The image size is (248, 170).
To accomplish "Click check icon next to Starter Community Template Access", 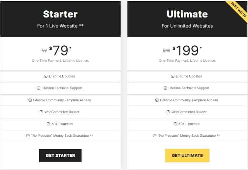I will (30, 100).
